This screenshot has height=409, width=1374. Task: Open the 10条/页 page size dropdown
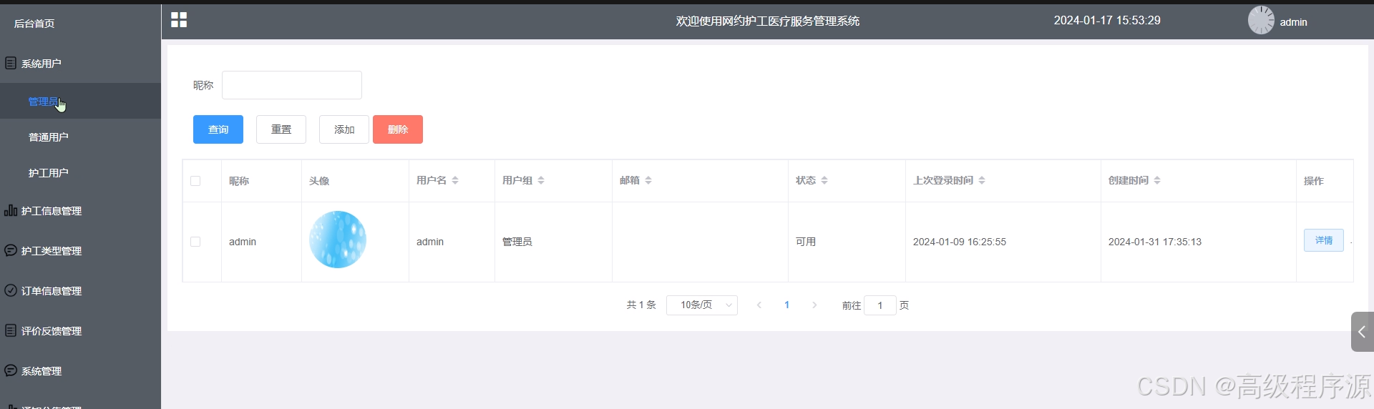pyautogui.click(x=702, y=305)
